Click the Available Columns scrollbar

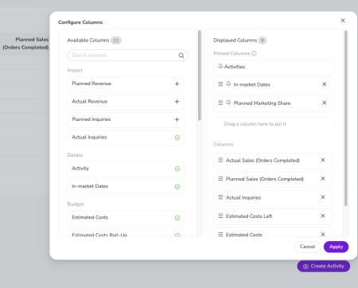pyautogui.click(x=200, y=76)
